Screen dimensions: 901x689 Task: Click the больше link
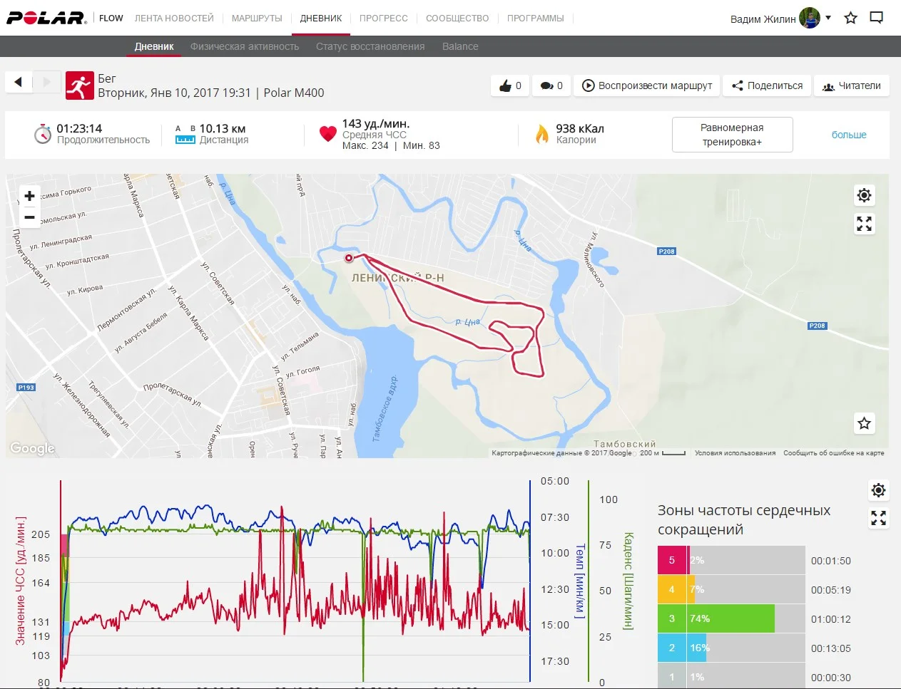(x=849, y=135)
